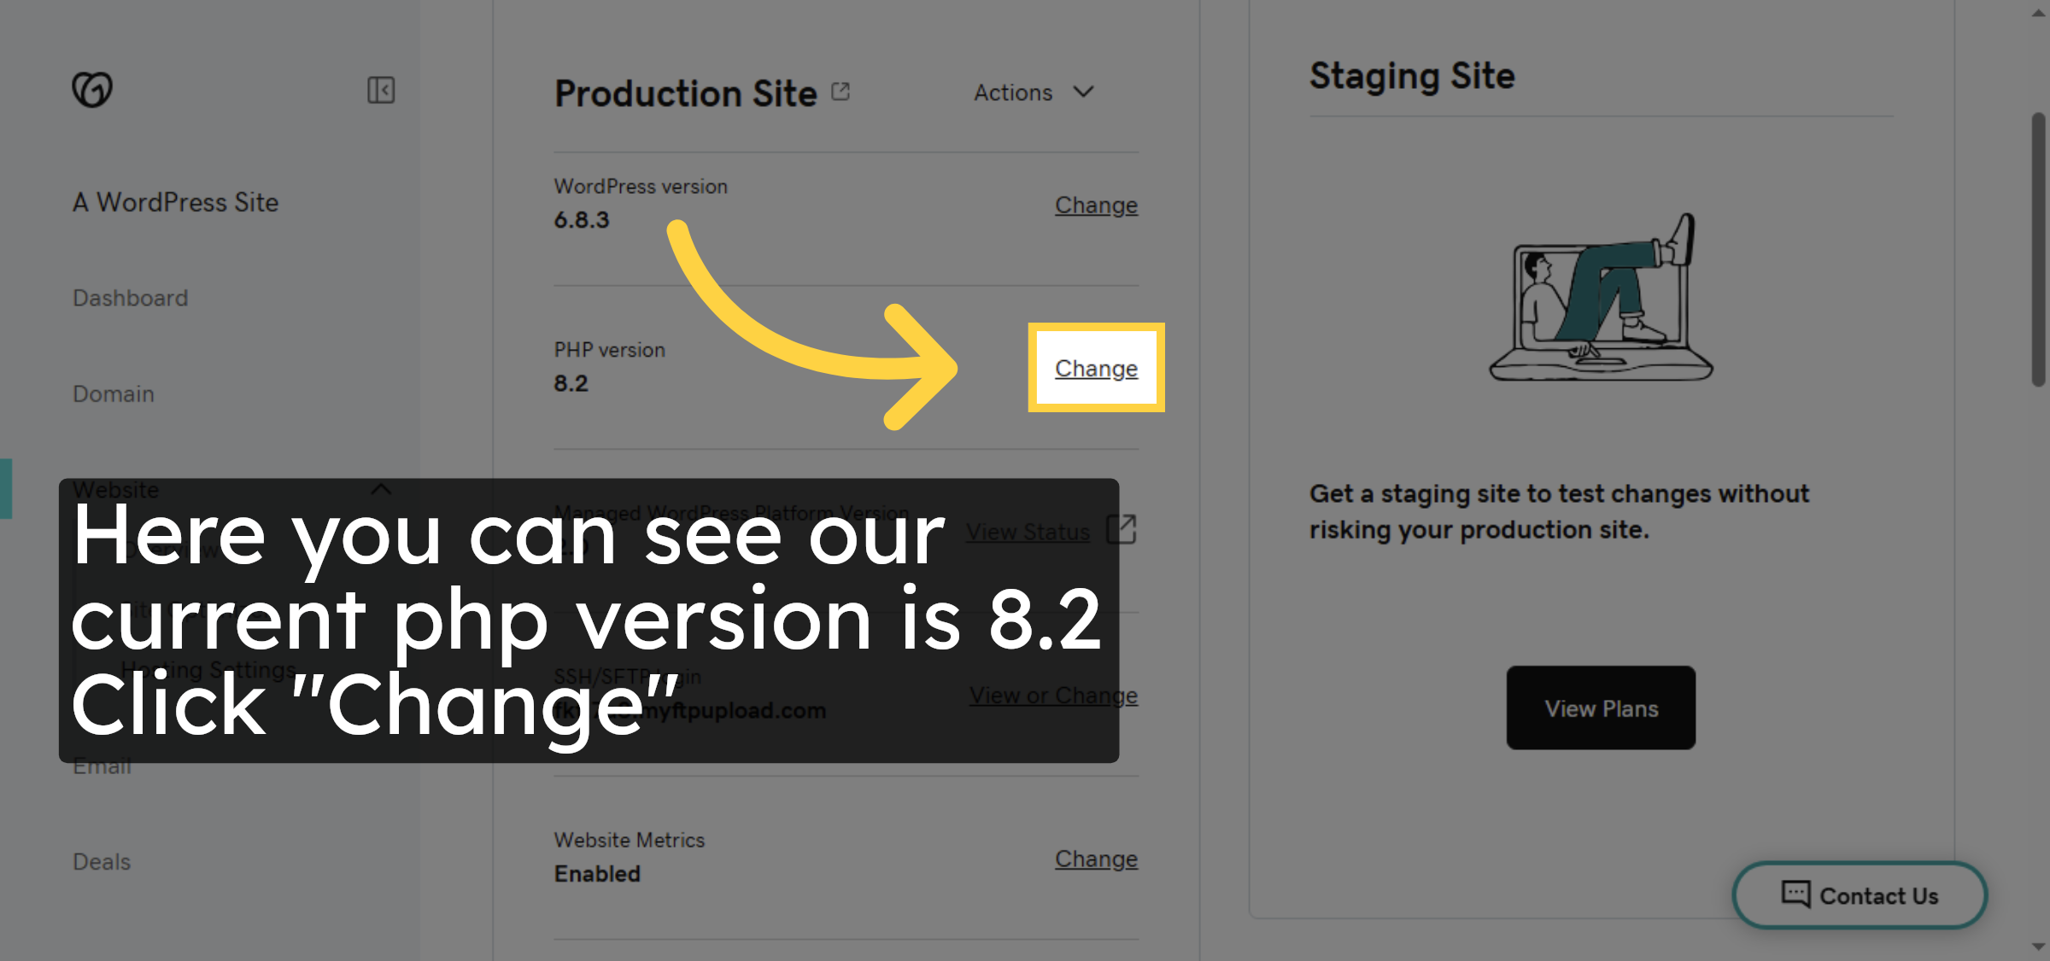Collapse the Website section in the sidebar
2050x961 pixels.
pyautogui.click(x=382, y=490)
